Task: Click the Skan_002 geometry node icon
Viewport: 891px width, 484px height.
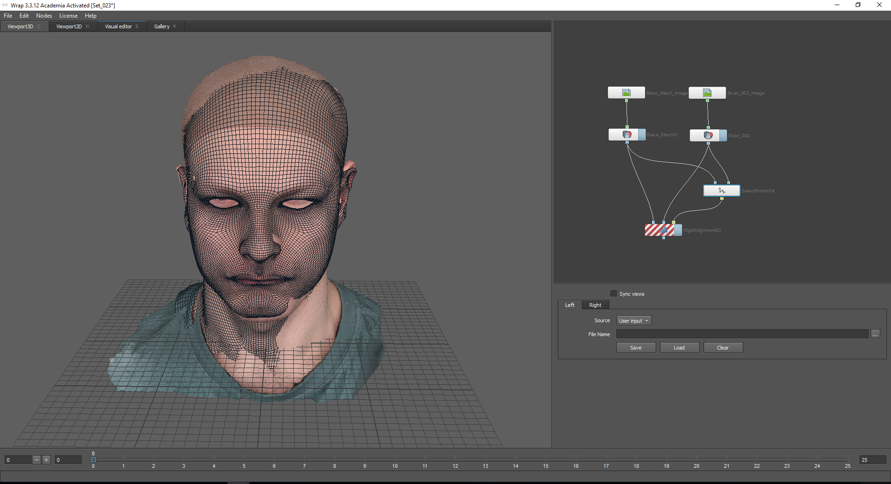Action: pos(708,135)
